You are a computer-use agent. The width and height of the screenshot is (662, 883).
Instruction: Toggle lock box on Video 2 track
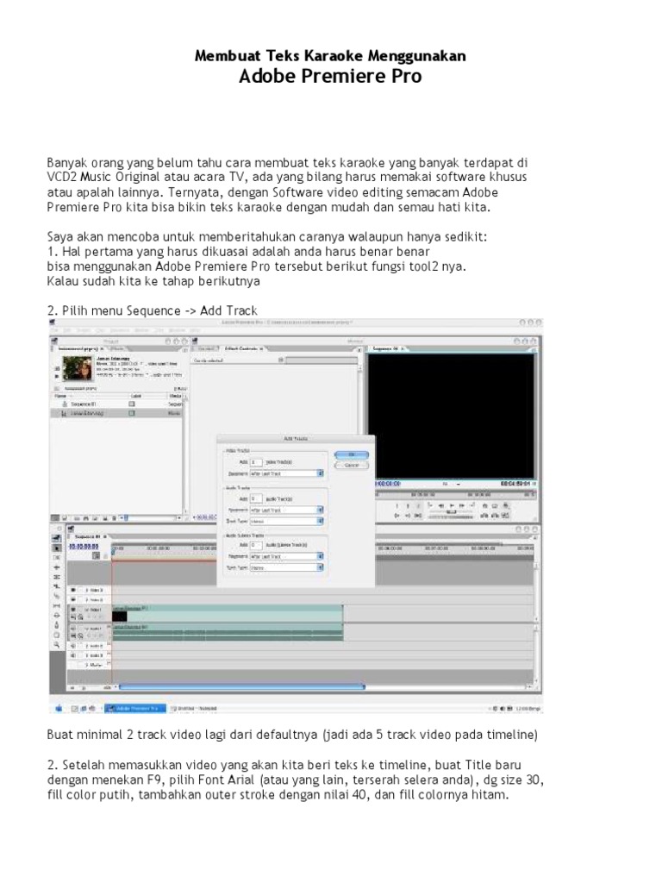click(80, 600)
